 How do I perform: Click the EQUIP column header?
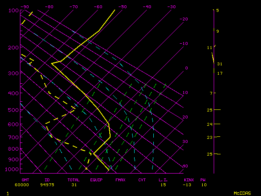pos(96,180)
